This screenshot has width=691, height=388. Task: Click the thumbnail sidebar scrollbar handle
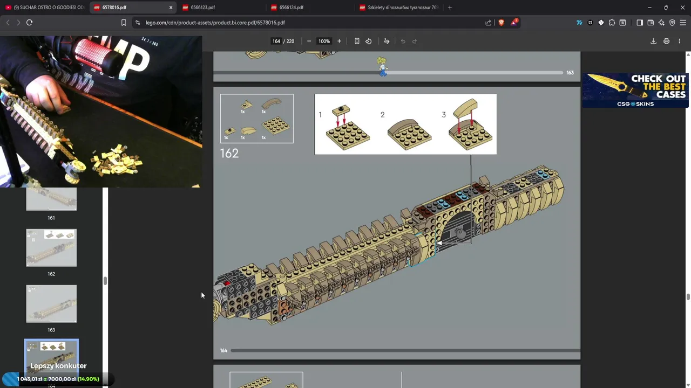click(105, 281)
